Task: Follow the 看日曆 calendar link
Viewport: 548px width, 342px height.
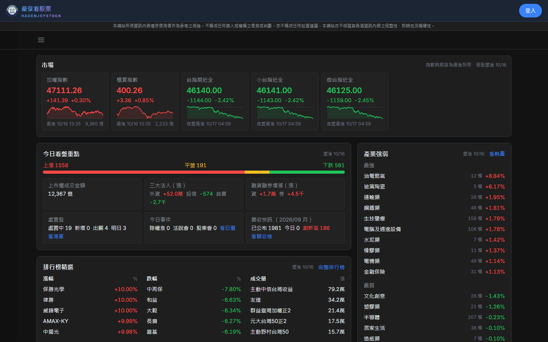Action: coord(228,228)
